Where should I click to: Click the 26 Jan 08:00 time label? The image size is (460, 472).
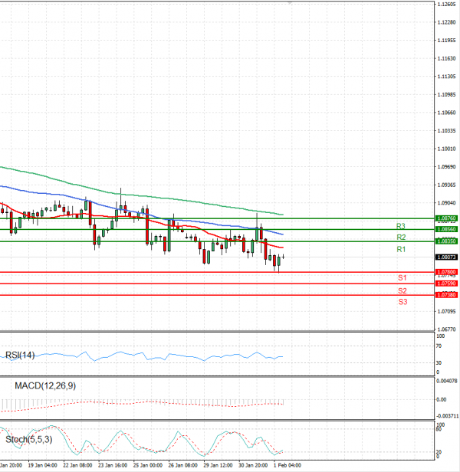point(183,465)
